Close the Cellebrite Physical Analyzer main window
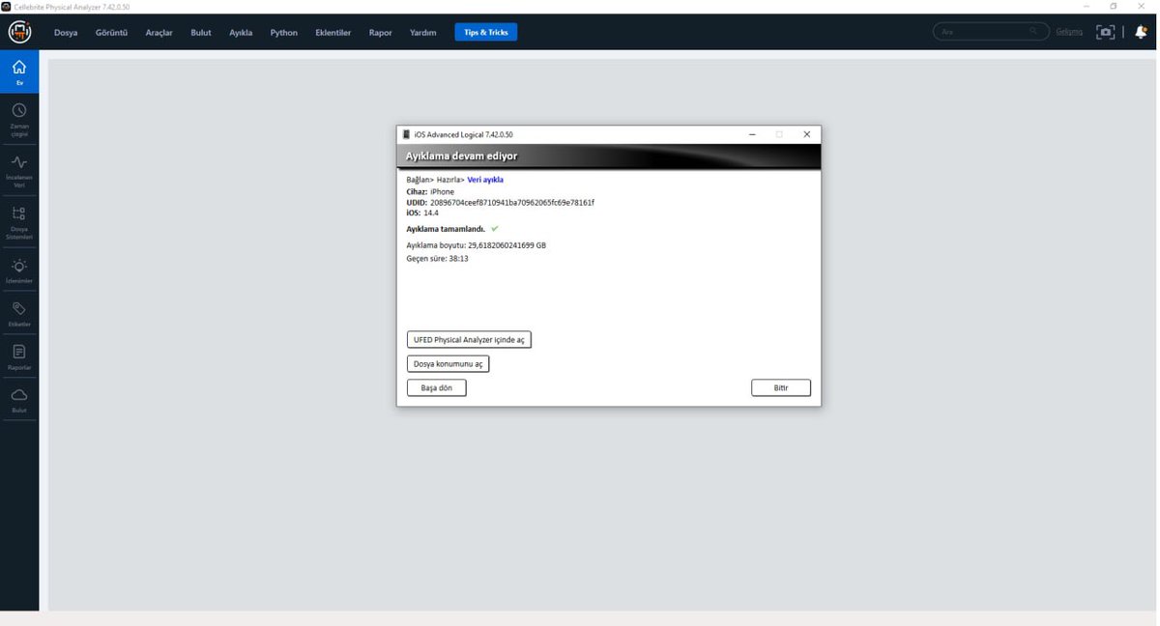The height and width of the screenshot is (626, 1160). (1144, 7)
